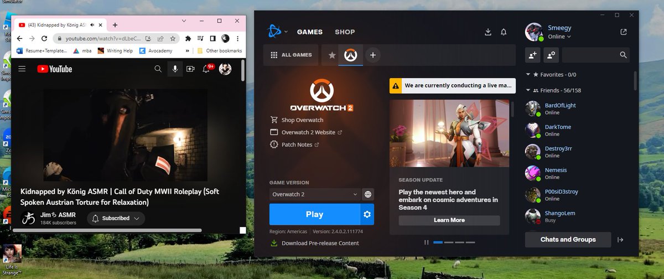The height and width of the screenshot is (279, 664).
Task: Pop out the friends list window
Action: coord(624,32)
